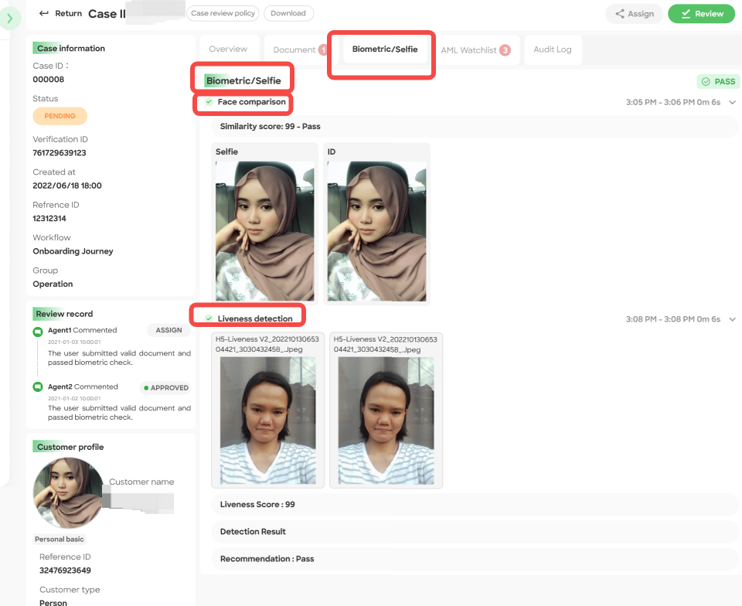Open the Audit Log tab
This screenshot has width=742, height=606.
tap(552, 49)
